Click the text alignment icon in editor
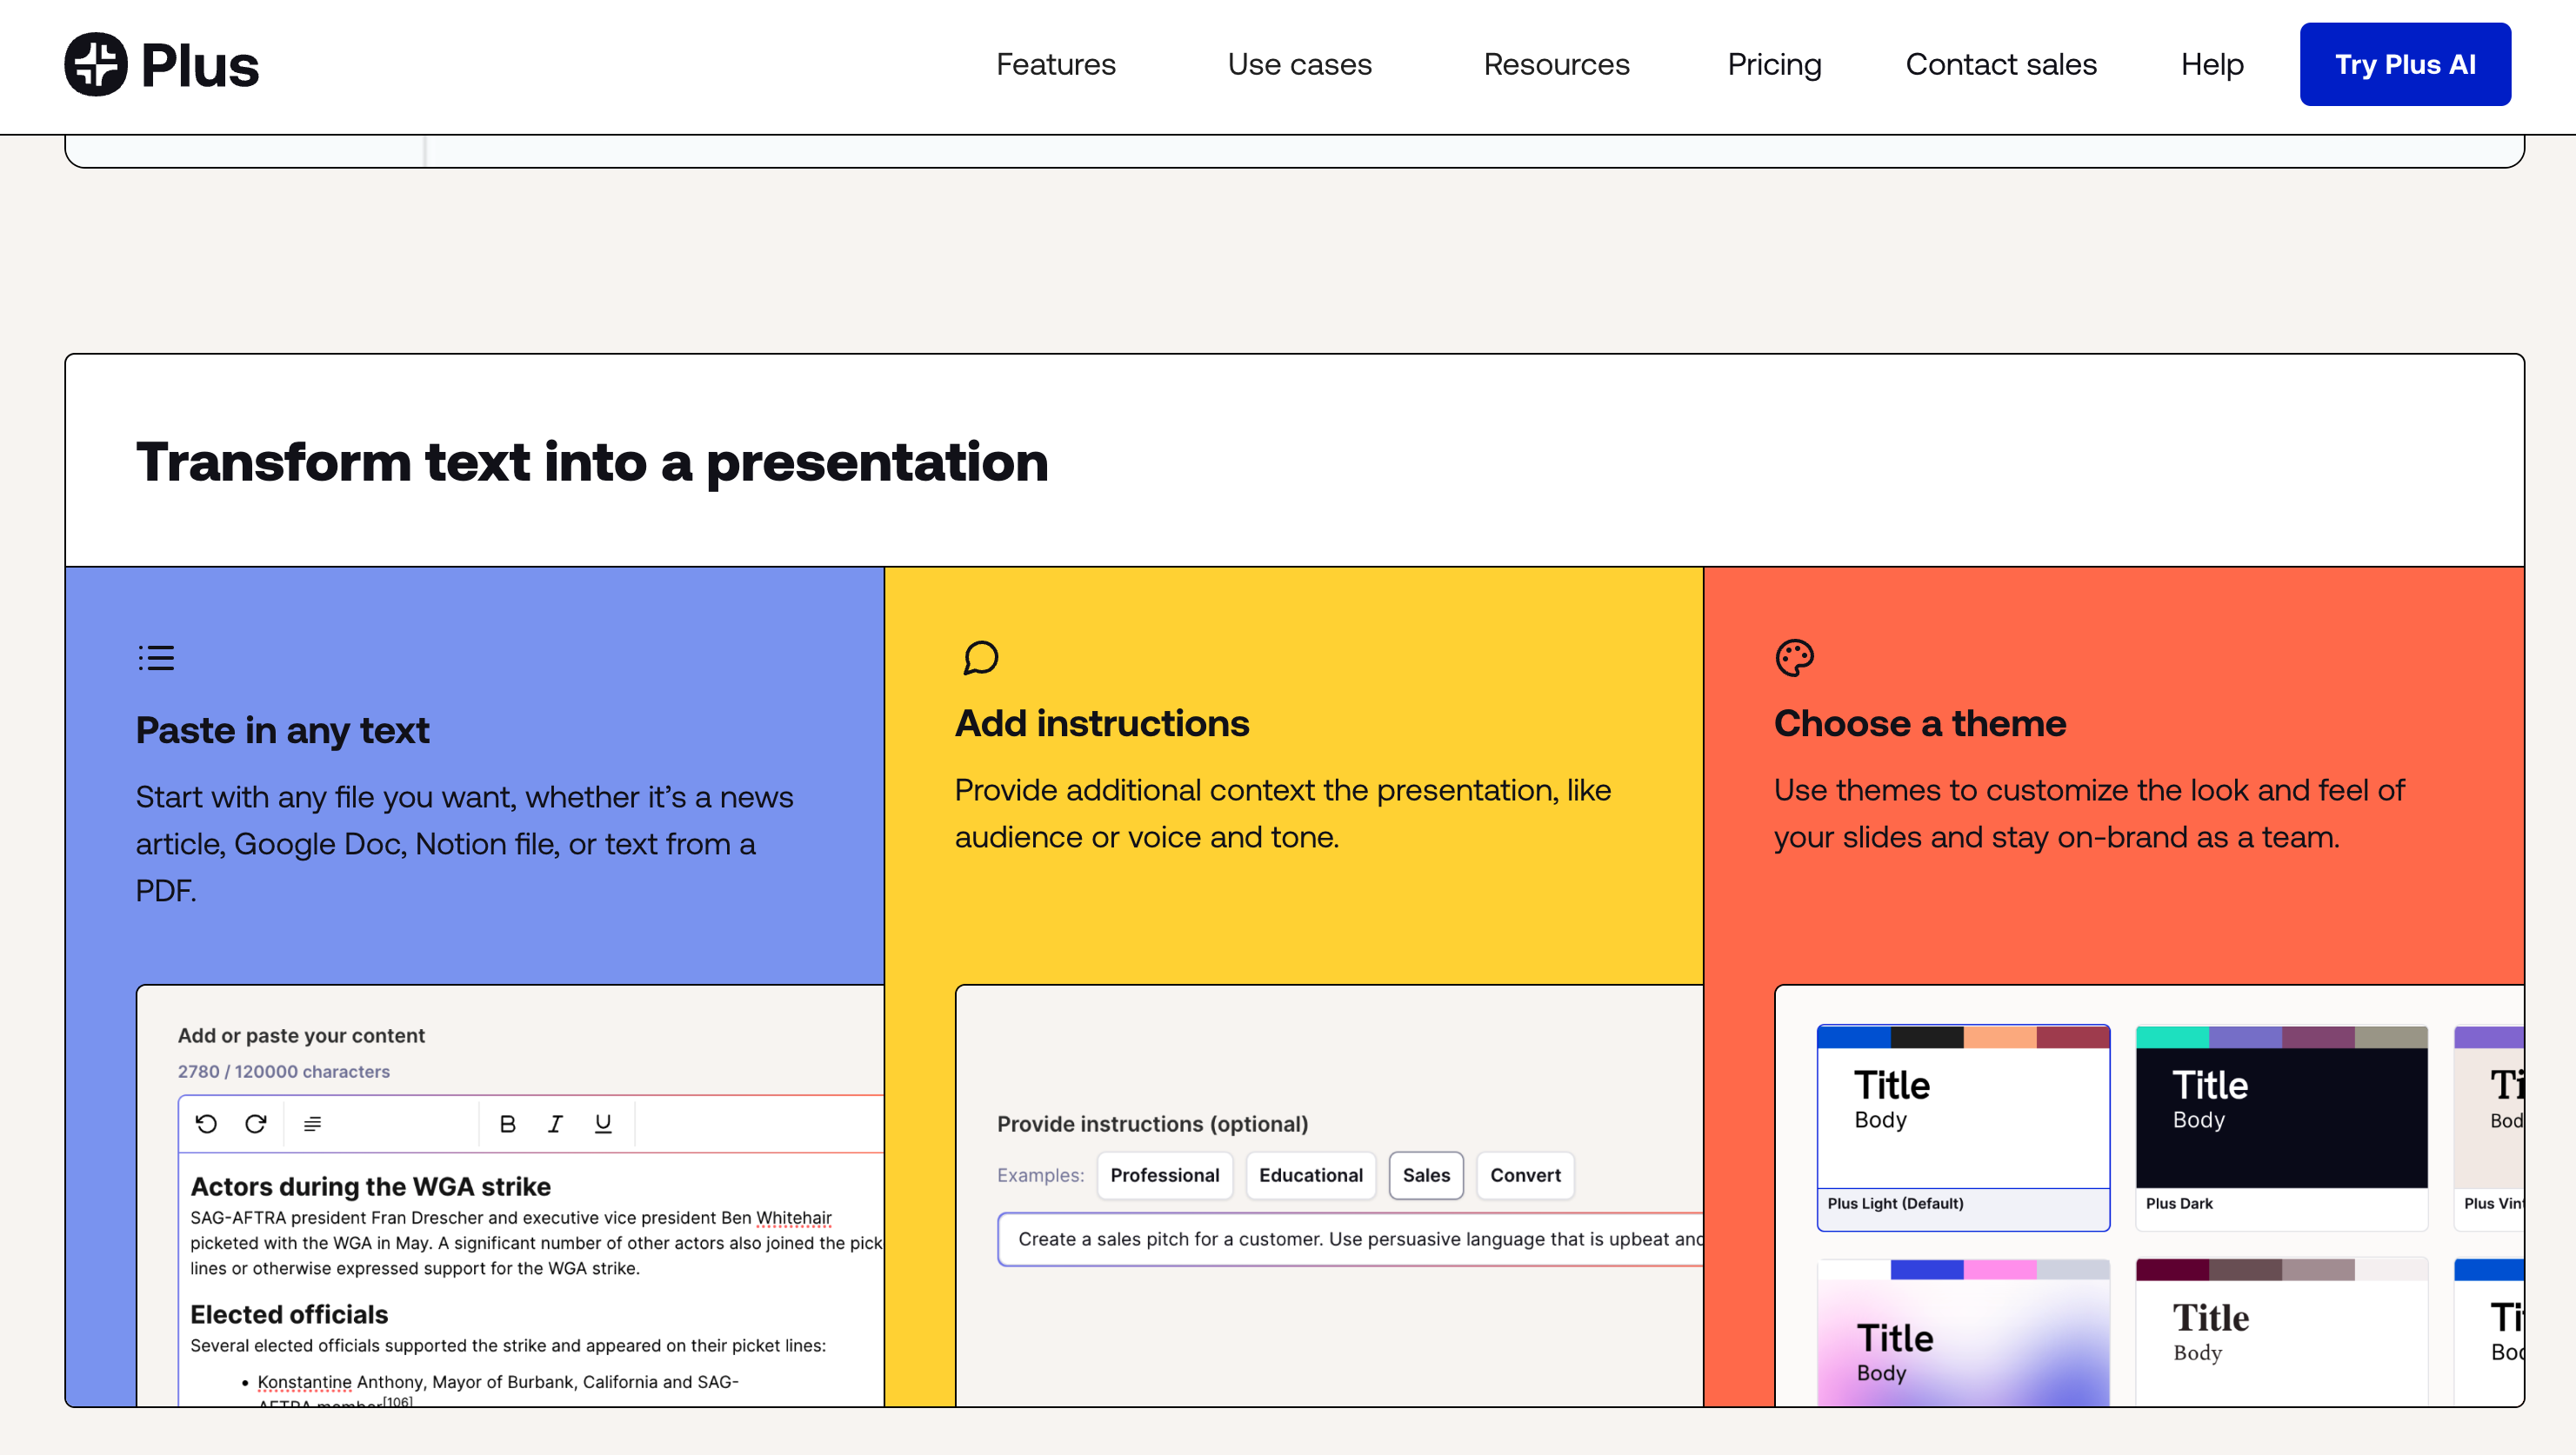Viewport: 2576px width, 1455px height. click(x=312, y=1124)
